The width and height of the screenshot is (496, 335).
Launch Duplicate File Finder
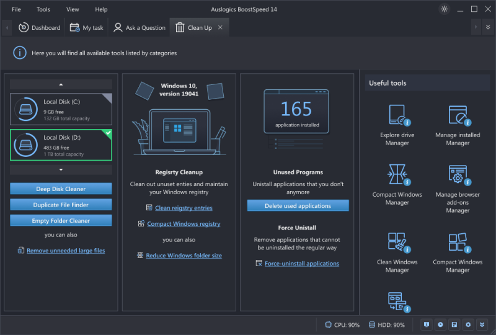61,205
